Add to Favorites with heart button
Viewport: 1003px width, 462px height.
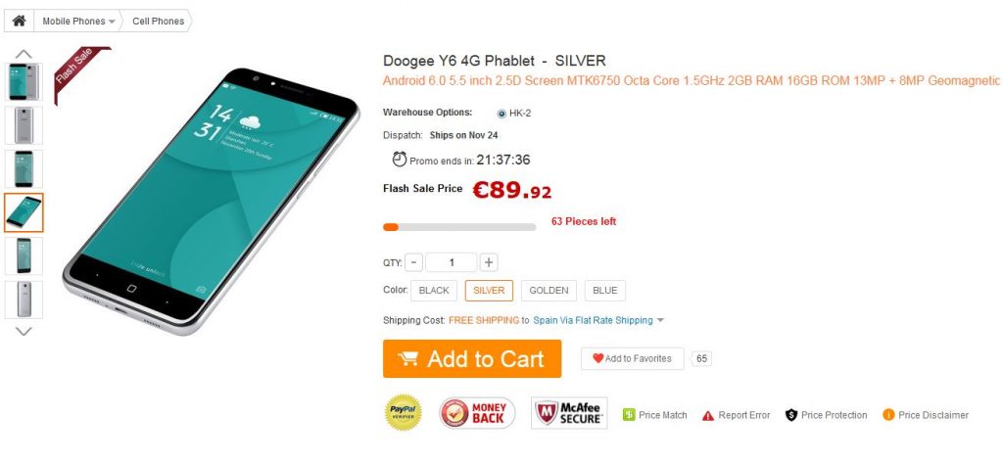tap(632, 358)
